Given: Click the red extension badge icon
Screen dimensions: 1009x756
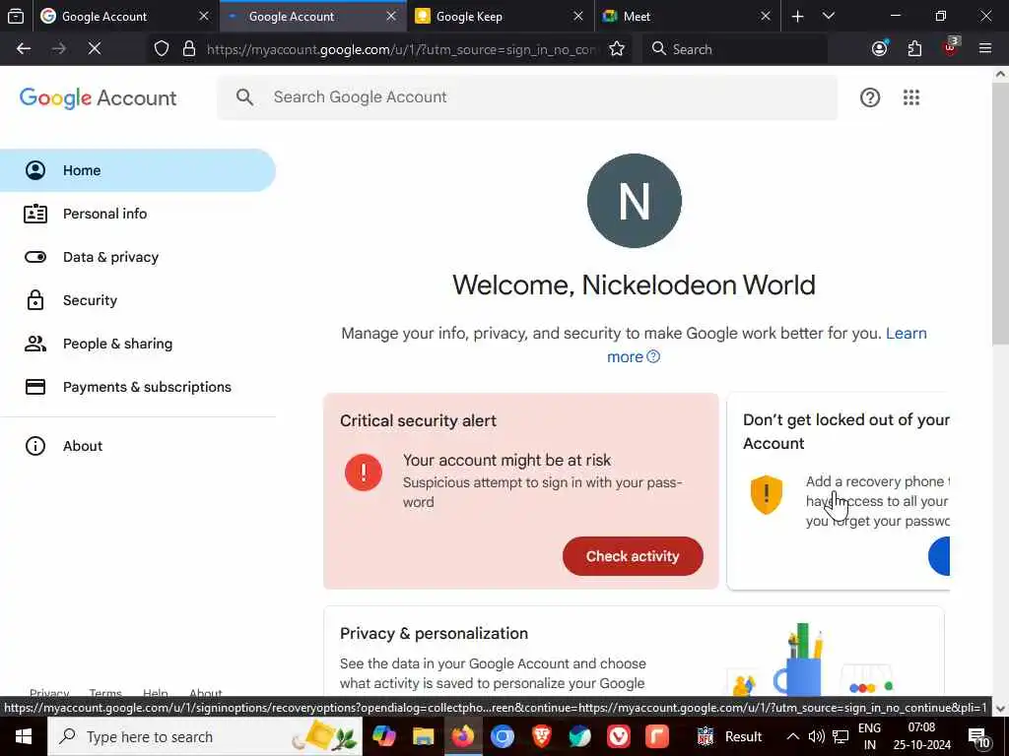Looking at the screenshot, I should coord(950,49).
